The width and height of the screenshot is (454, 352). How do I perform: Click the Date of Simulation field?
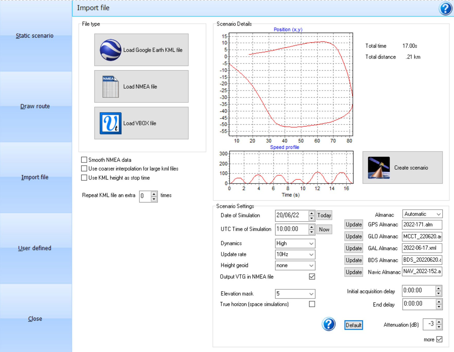pyautogui.click(x=292, y=216)
